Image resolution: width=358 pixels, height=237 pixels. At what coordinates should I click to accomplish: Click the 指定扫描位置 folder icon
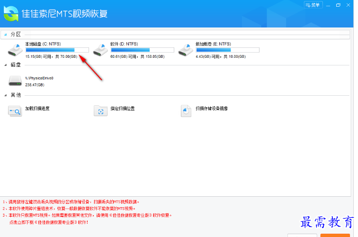(x=100, y=111)
